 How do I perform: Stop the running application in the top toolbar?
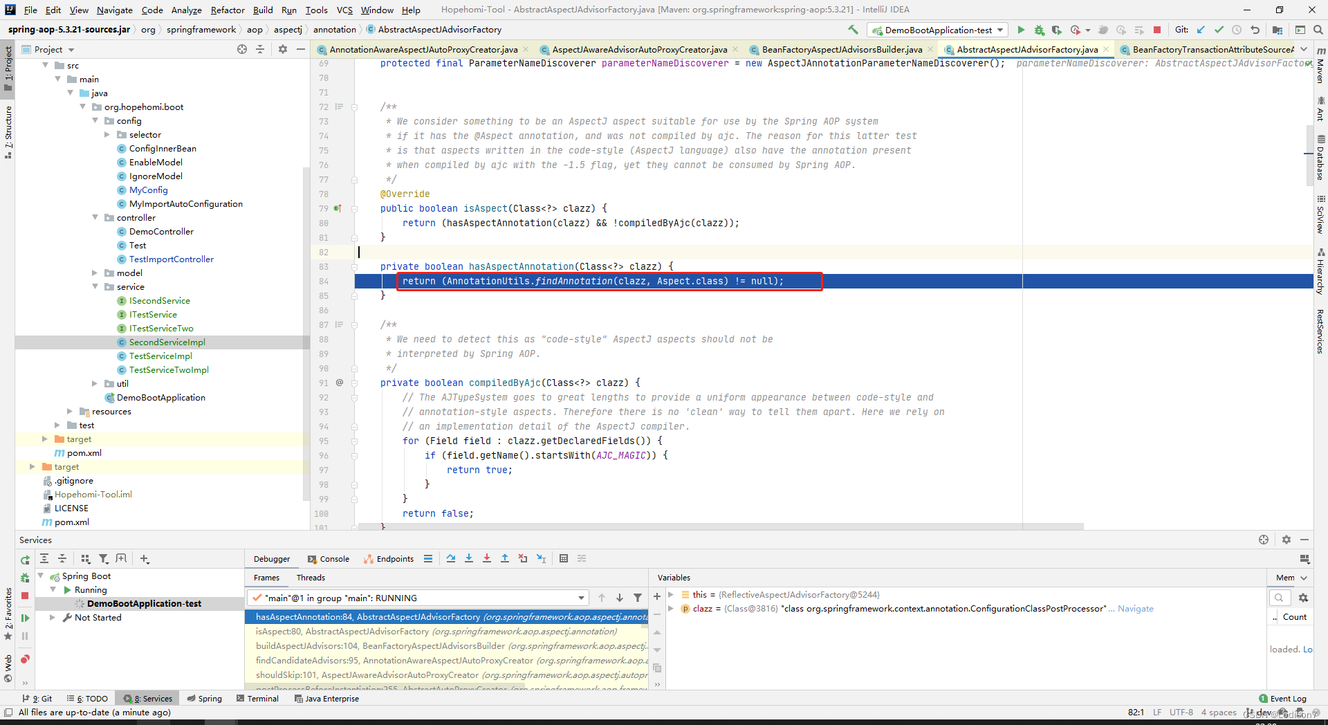pos(1157,30)
